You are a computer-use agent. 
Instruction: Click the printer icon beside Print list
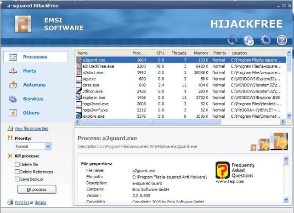click(x=10, y=202)
